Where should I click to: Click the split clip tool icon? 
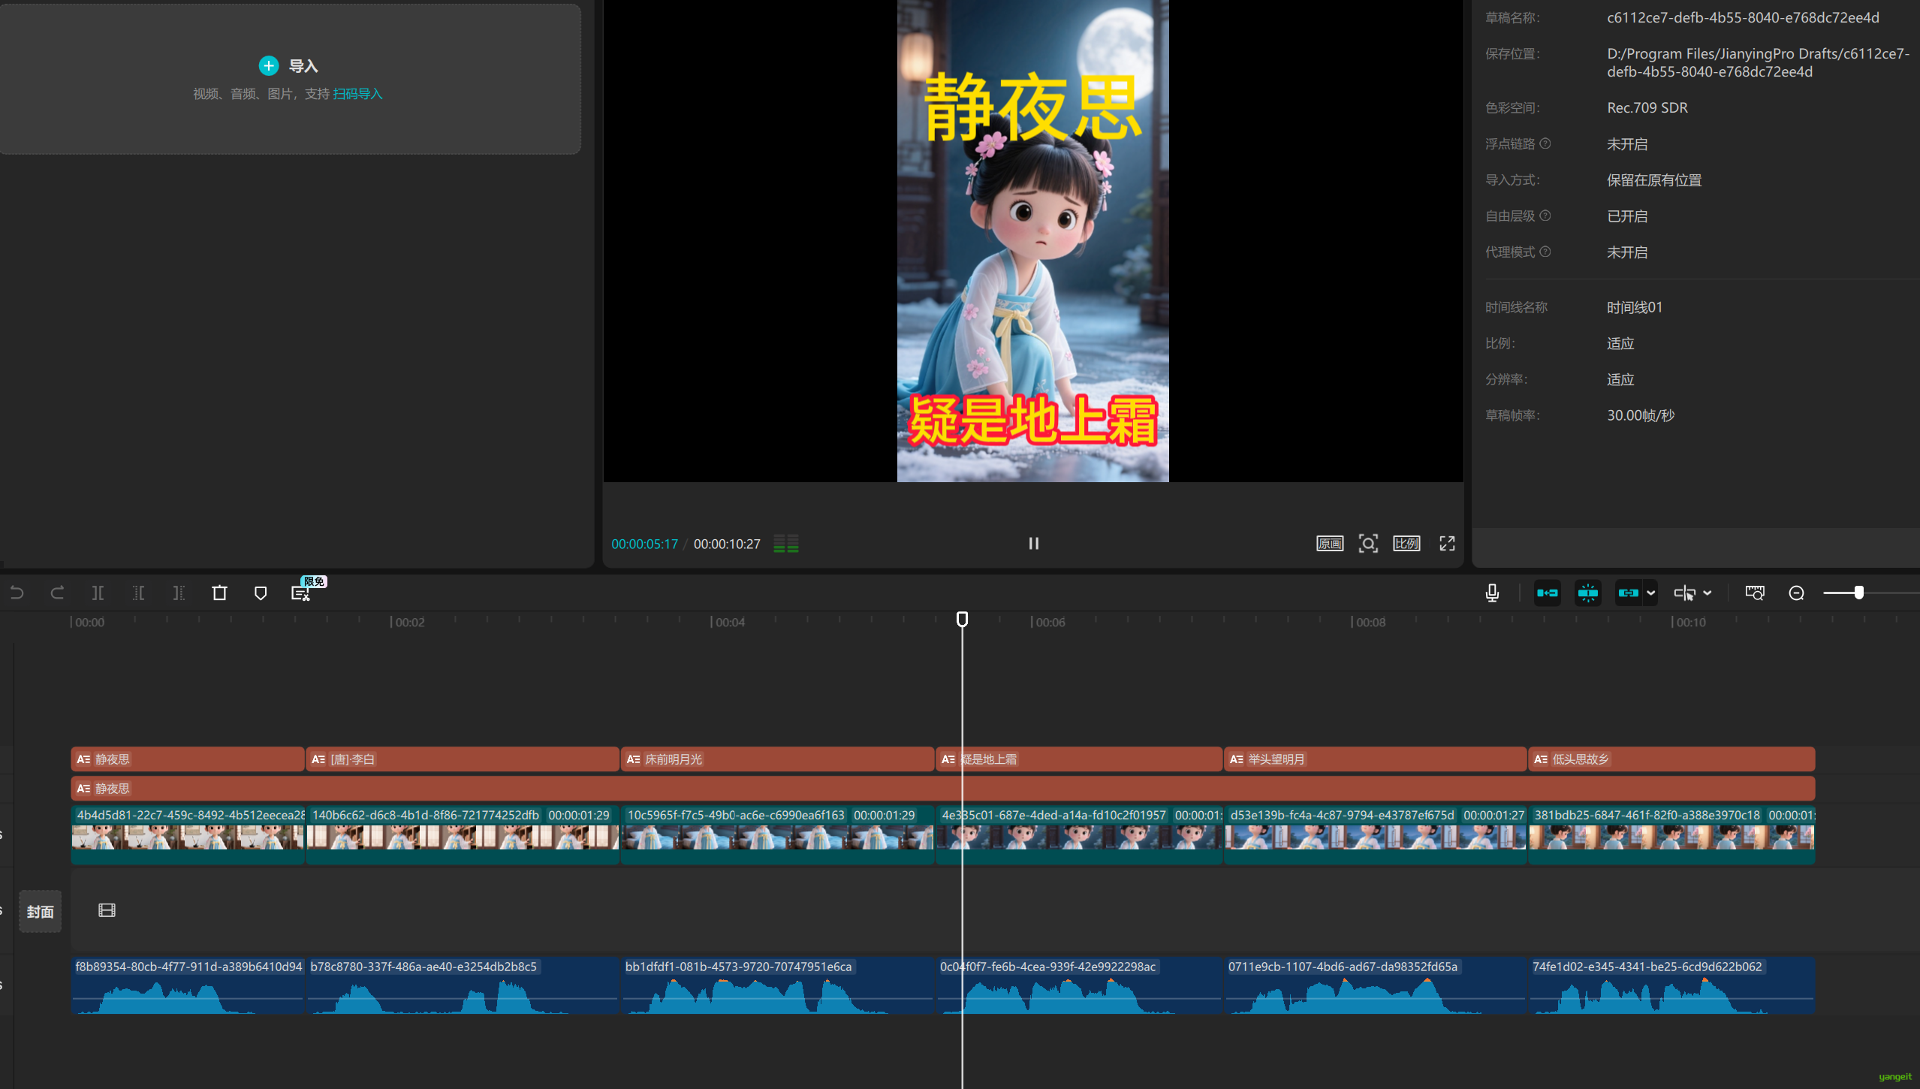tap(98, 593)
